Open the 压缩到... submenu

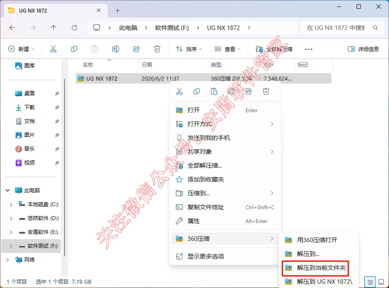(225, 193)
